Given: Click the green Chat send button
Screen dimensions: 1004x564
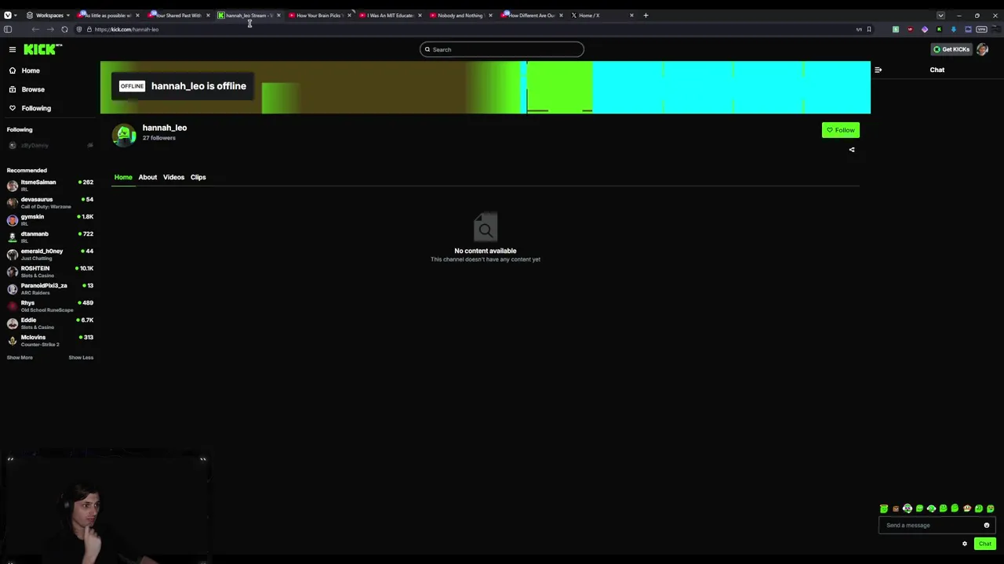Looking at the screenshot, I should pos(985,544).
